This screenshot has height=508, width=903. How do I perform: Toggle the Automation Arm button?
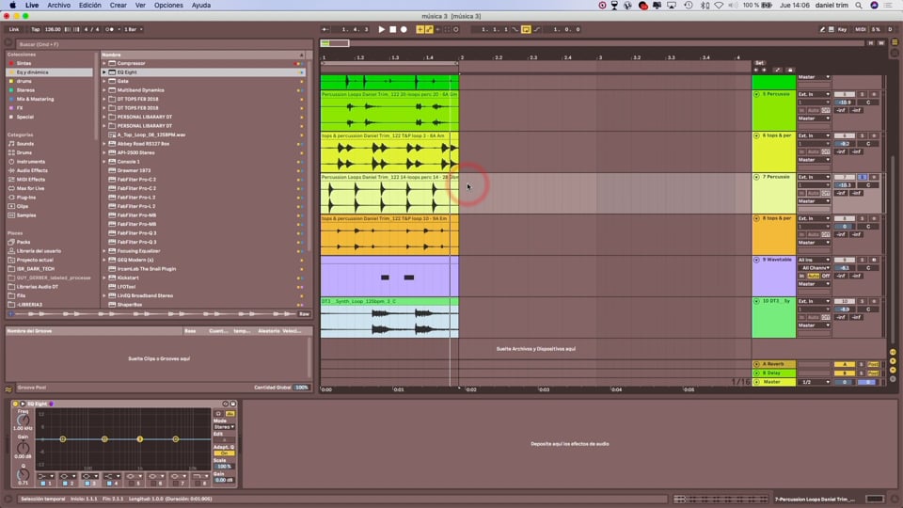point(429,29)
